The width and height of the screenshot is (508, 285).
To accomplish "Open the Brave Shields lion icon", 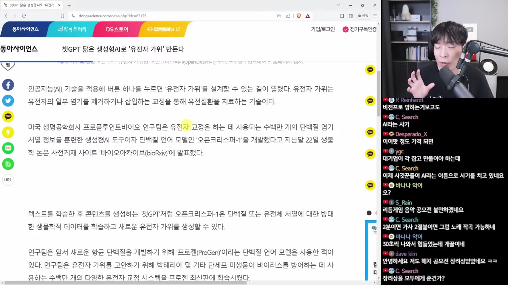I will [299, 16].
